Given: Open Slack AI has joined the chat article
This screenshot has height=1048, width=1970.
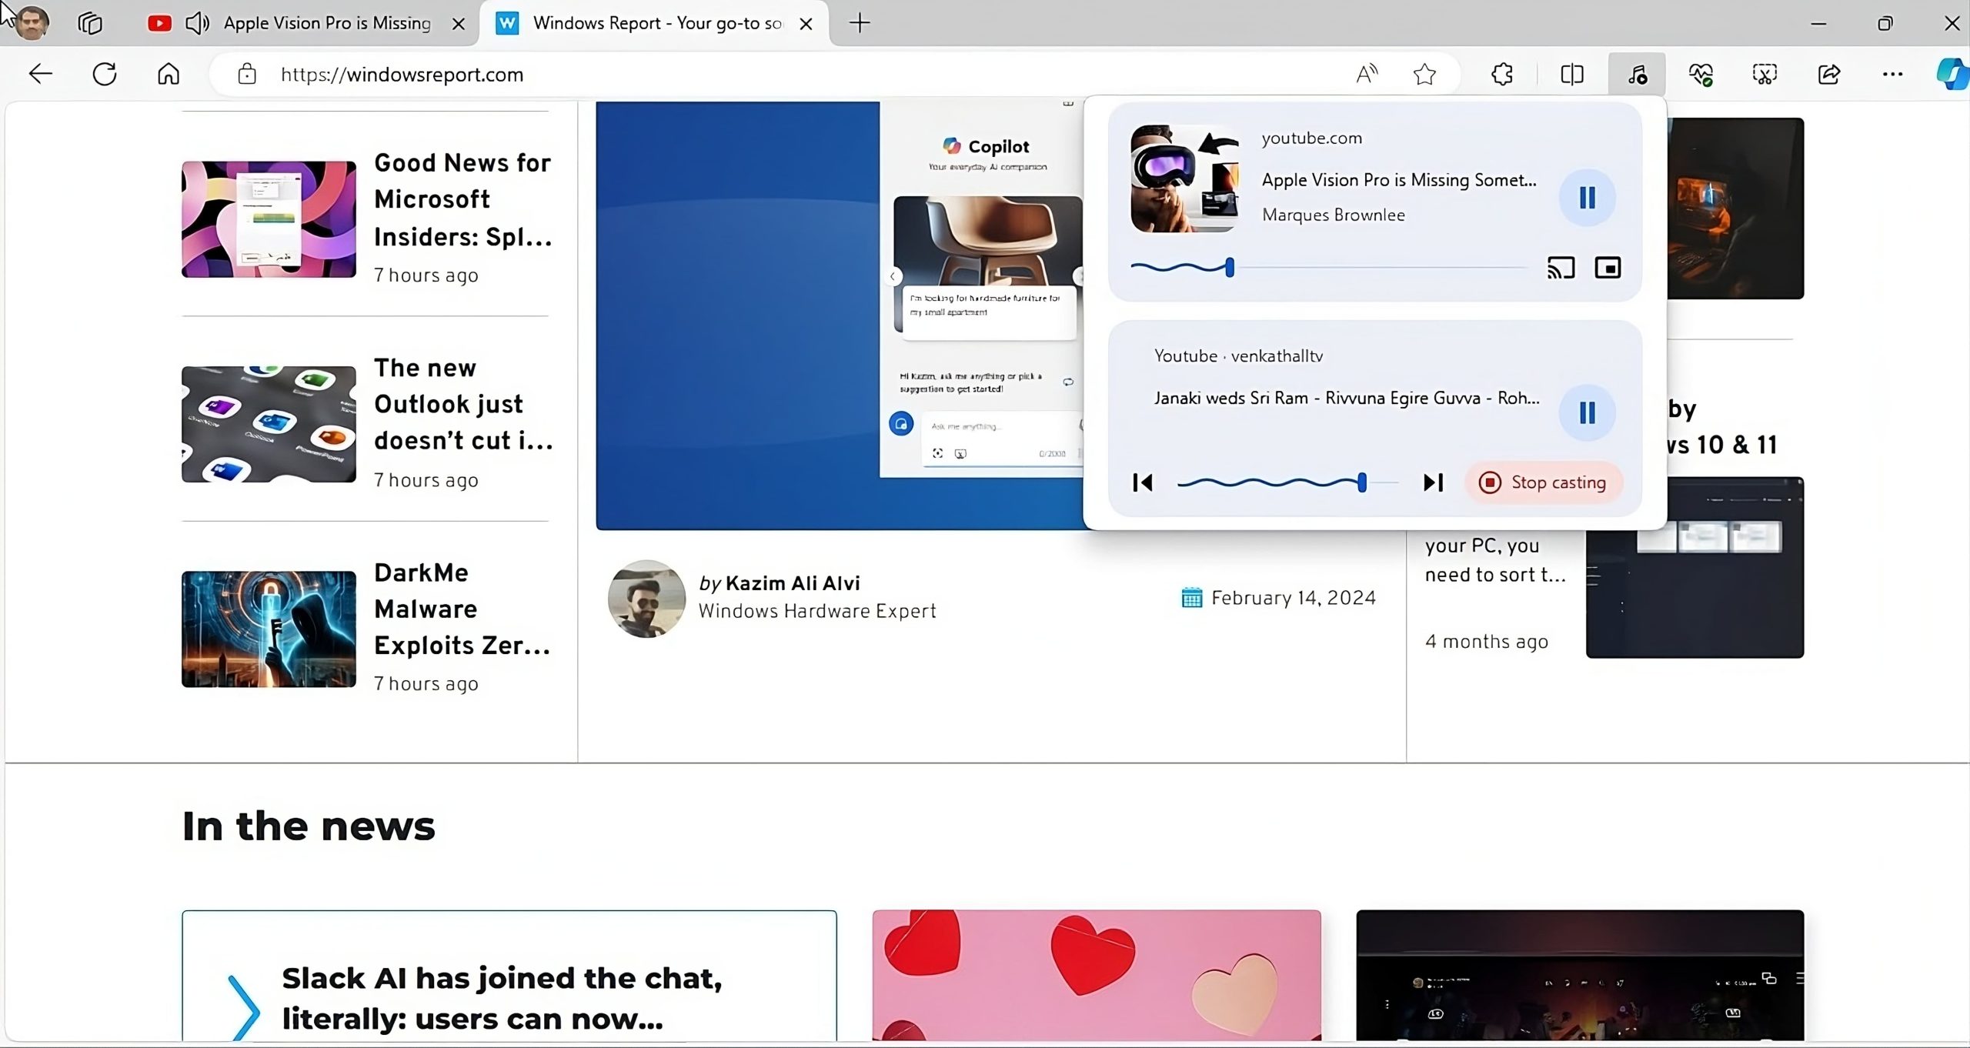Looking at the screenshot, I should coord(502,999).
